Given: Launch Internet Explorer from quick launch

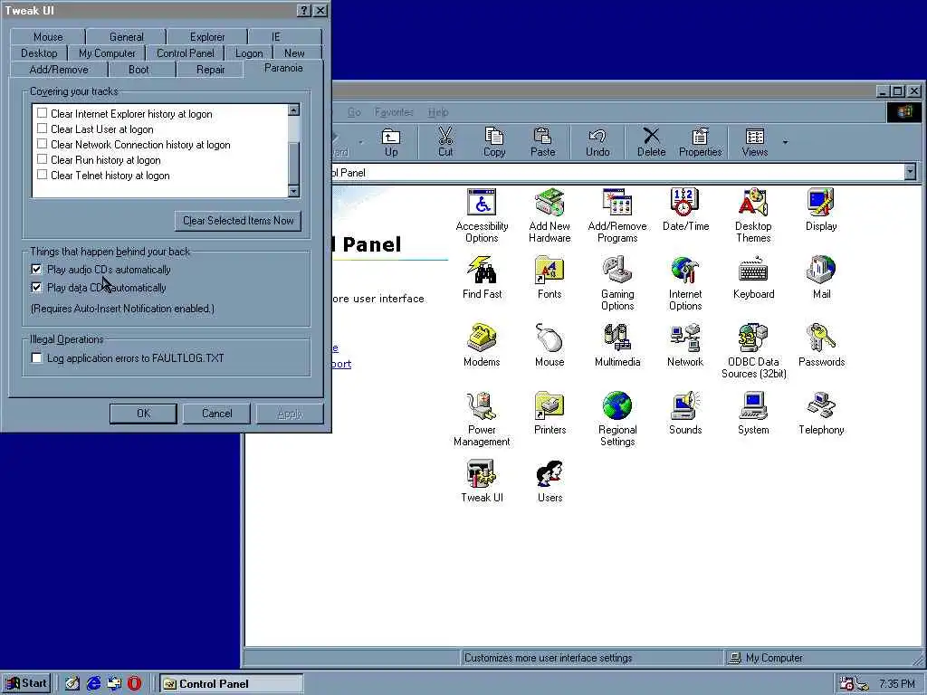Looking at the screenshot, I should 93,684.
